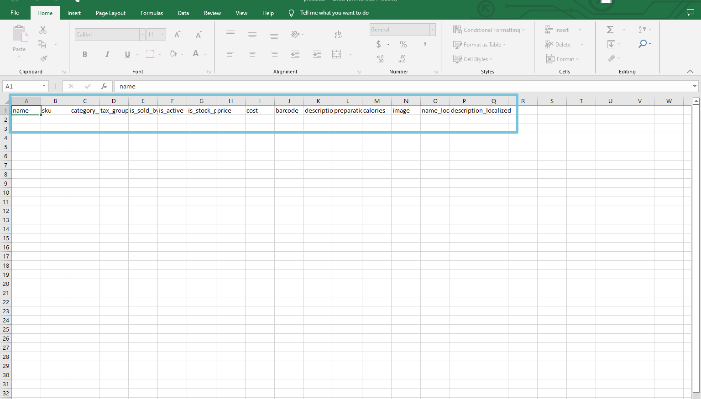Image resolution: width=701 pixels, height=399 pixels.
Task: Open Cell Styles gallery
Action: pos(473,59)
